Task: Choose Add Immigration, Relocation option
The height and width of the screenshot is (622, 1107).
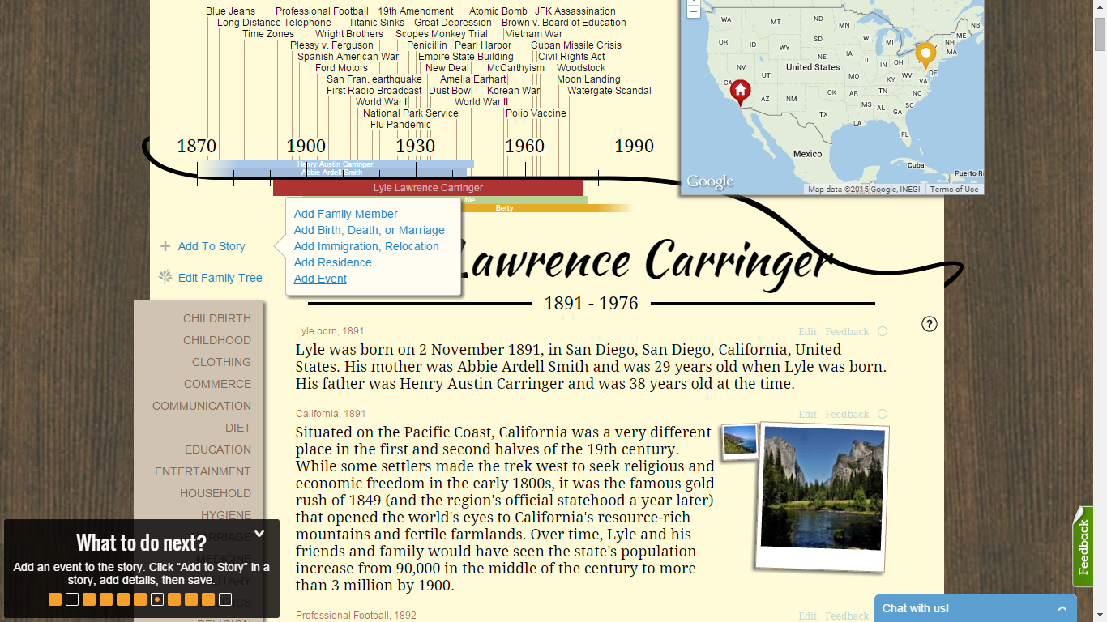Action: (x=366, y=246)
